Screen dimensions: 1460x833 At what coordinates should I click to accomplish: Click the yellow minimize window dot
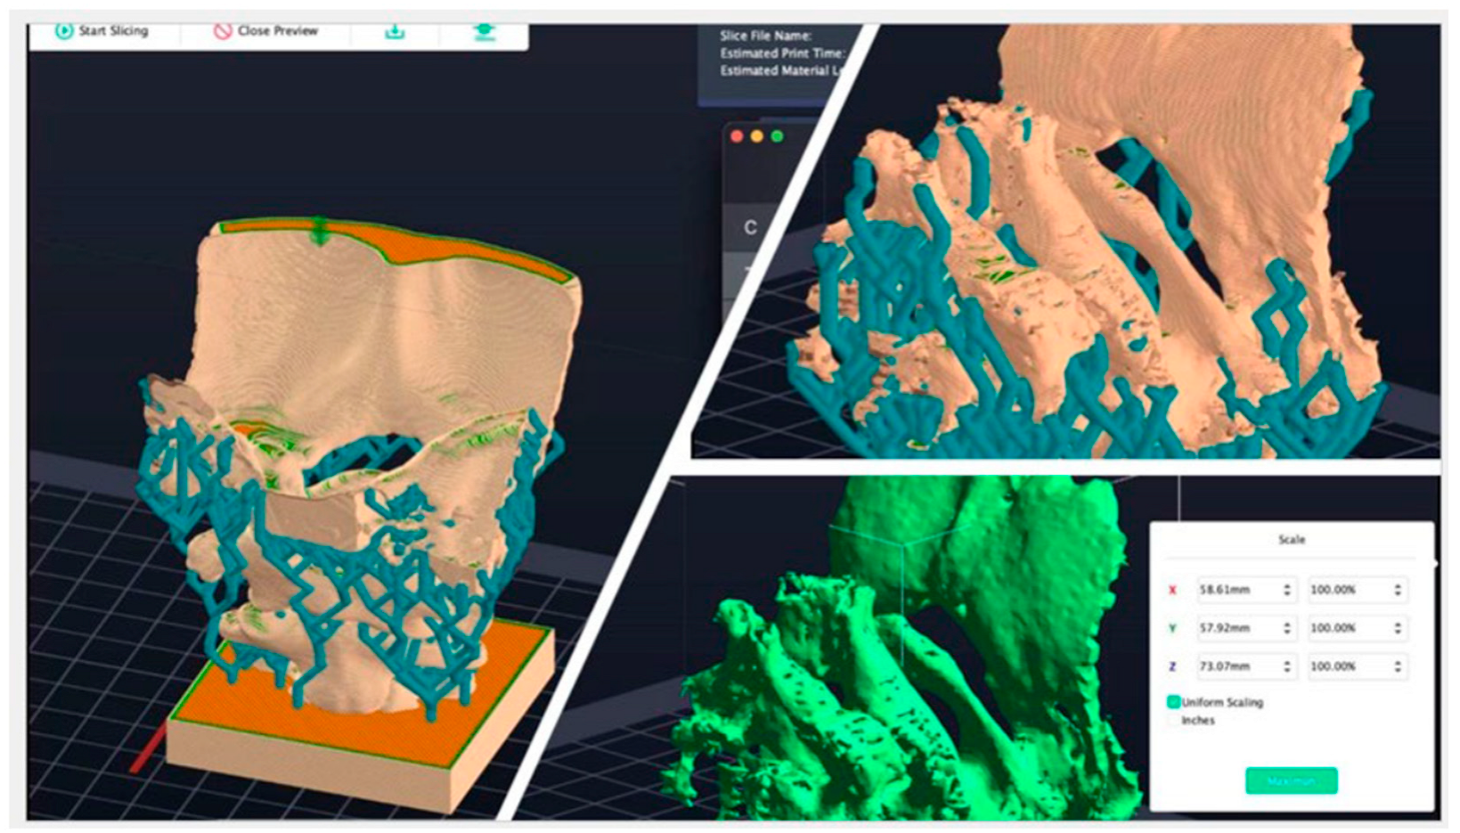(757, 136)
